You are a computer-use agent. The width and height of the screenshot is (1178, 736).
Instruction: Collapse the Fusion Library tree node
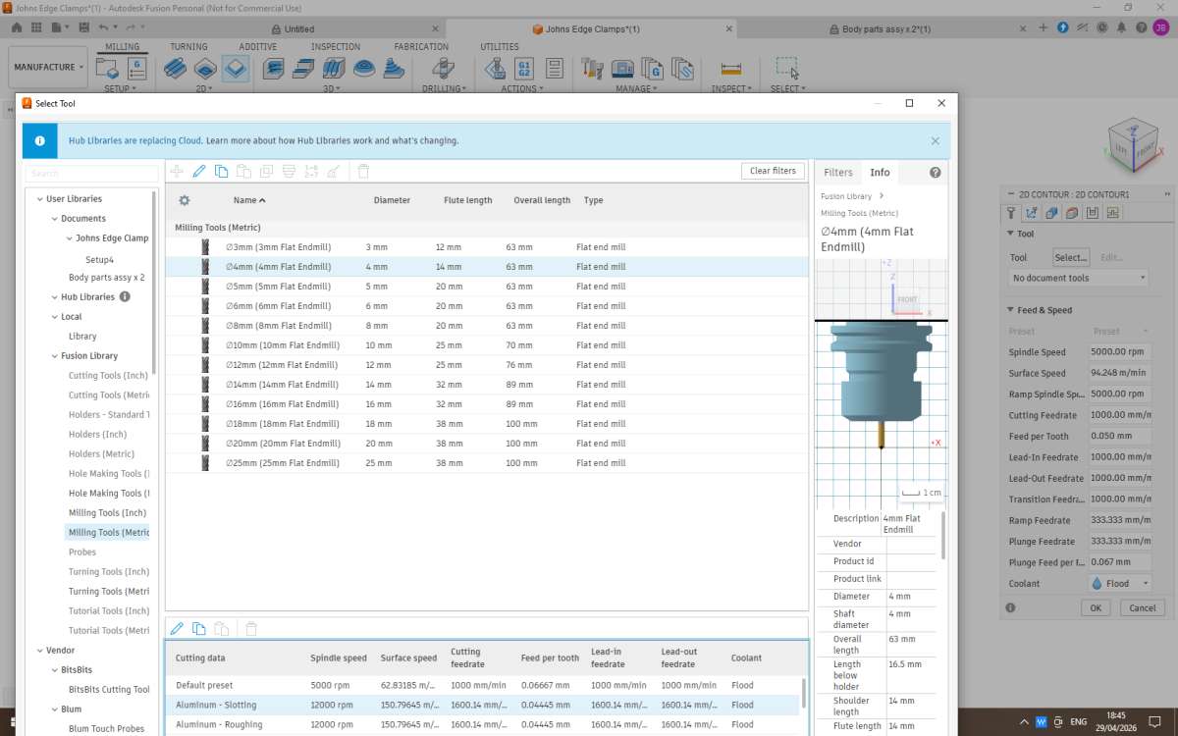(x=53, y=356)
